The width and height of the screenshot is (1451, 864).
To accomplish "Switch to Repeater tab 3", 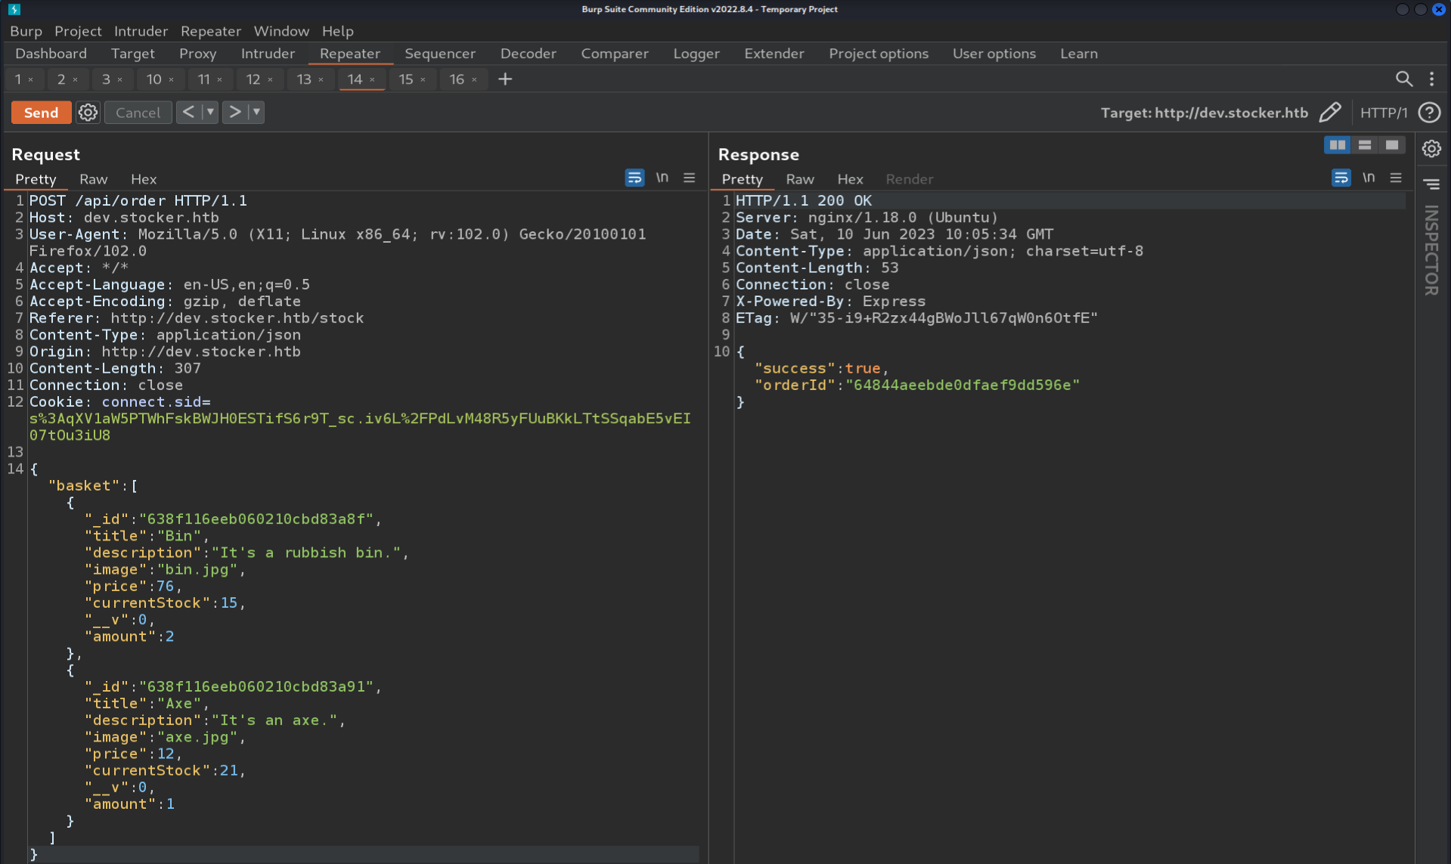I will coord(106,79).
